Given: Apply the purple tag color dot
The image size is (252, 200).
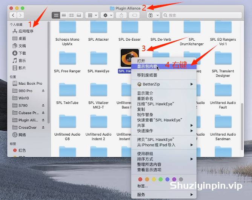Looking at the screenshot, I should [174, 179].
